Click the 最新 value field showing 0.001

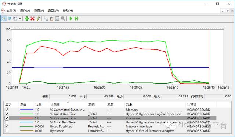(63, 96)
